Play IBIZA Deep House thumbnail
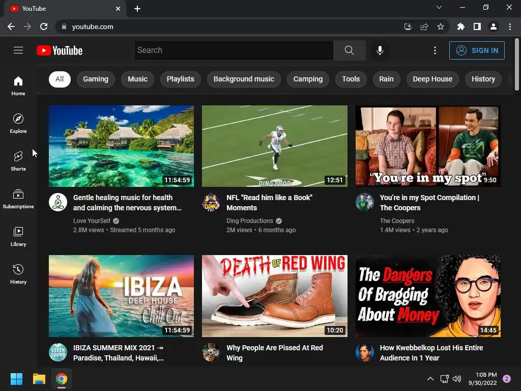 coord(121,296)
